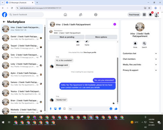Click the chat header Irina listing title
The height and width of the screenshot is (130, 163).
coord(73,24)
